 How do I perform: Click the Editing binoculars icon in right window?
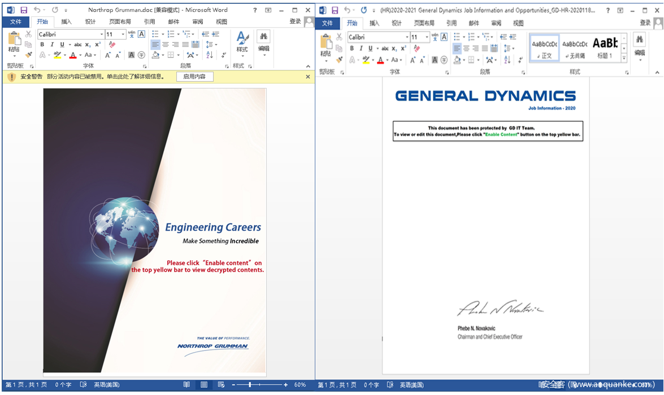point(639,41)
